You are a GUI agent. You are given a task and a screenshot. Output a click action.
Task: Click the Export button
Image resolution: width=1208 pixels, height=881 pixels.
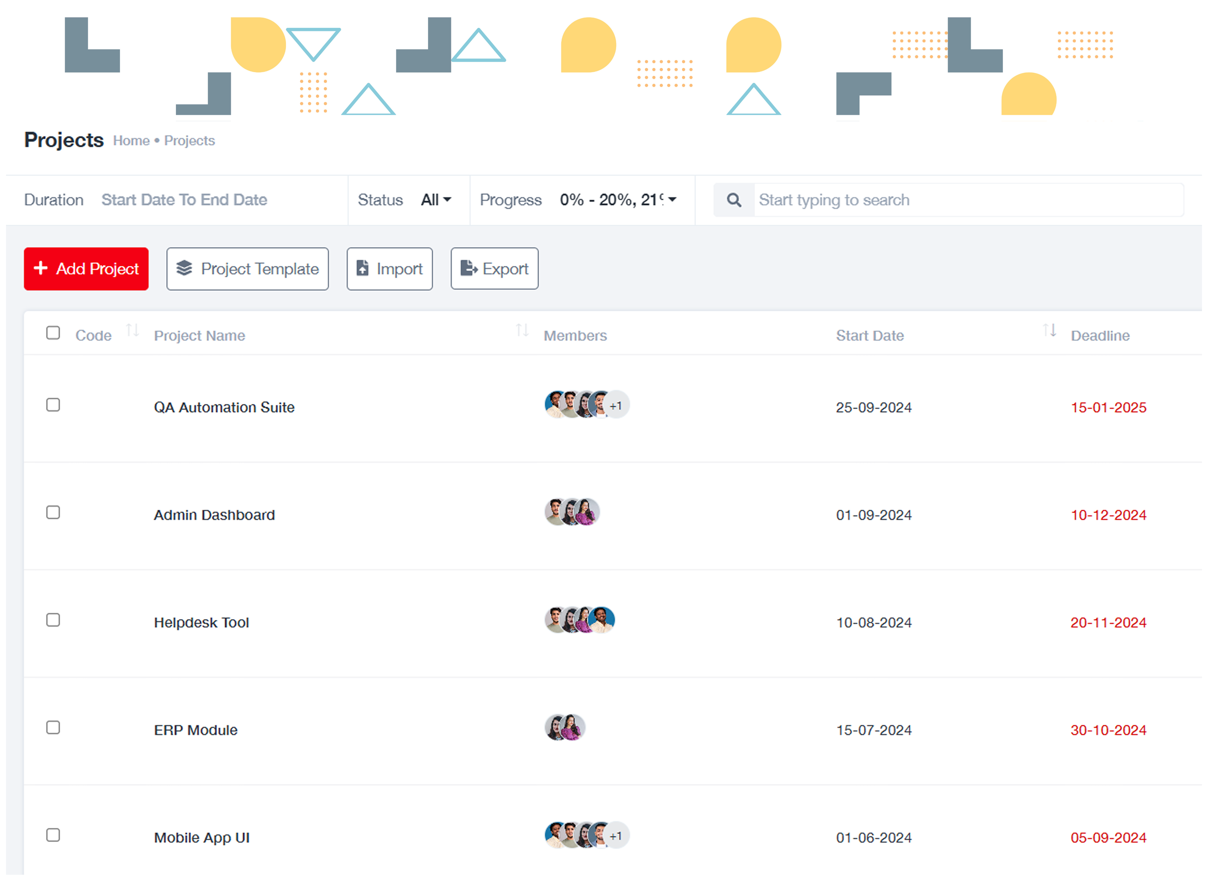pyautogui.click(x=494, y=269)
